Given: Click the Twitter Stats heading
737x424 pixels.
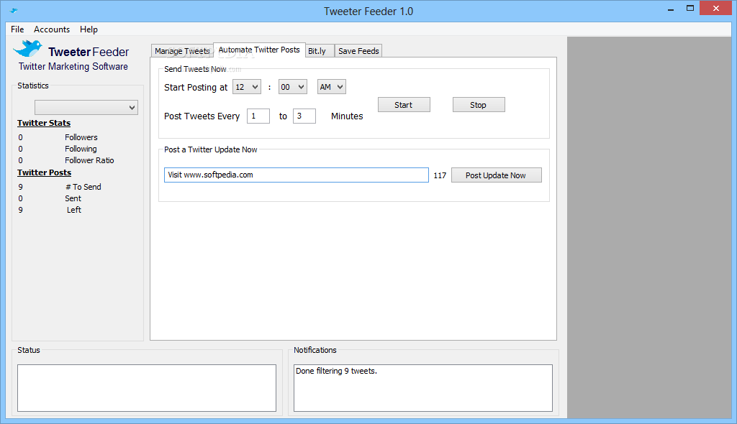Looking at the screenshot, I should point(44,123).
